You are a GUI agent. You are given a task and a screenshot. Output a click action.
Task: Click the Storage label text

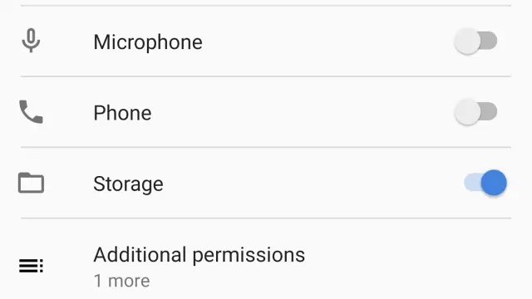[x=128, y=184]
